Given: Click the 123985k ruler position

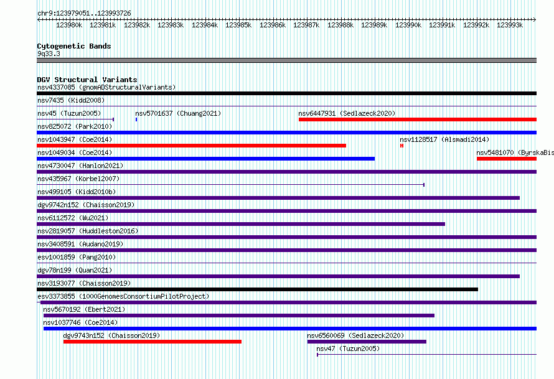Looking at the screenshot, I should coord(238,25).
